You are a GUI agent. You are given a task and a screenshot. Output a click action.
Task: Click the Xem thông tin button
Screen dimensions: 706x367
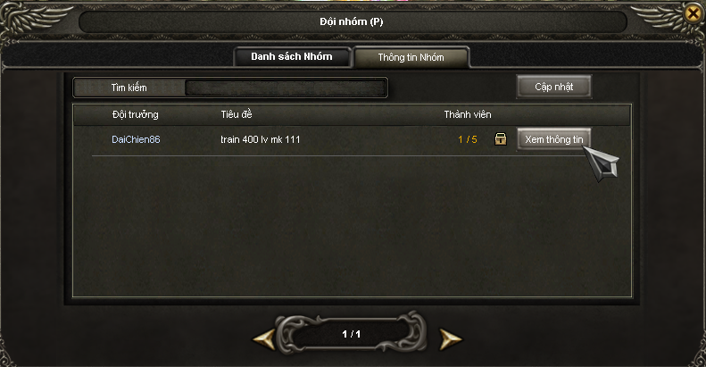(x=553, y=139)
